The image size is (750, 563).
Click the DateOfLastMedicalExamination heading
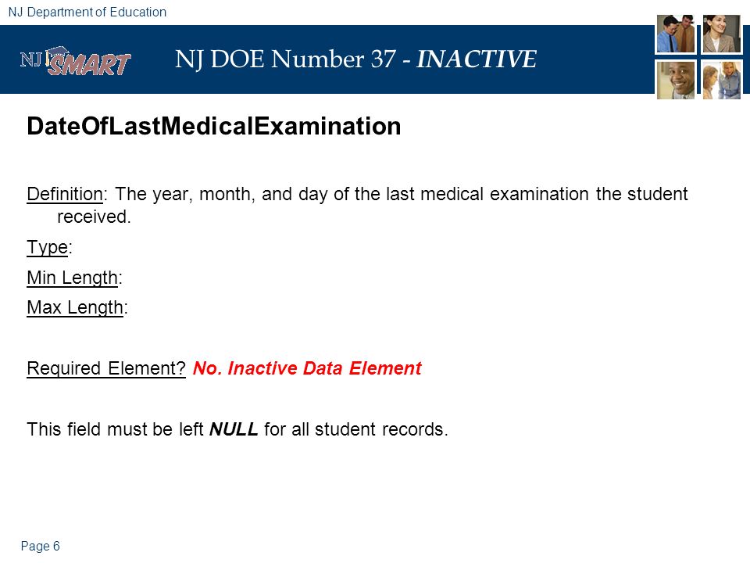[214, 127]
